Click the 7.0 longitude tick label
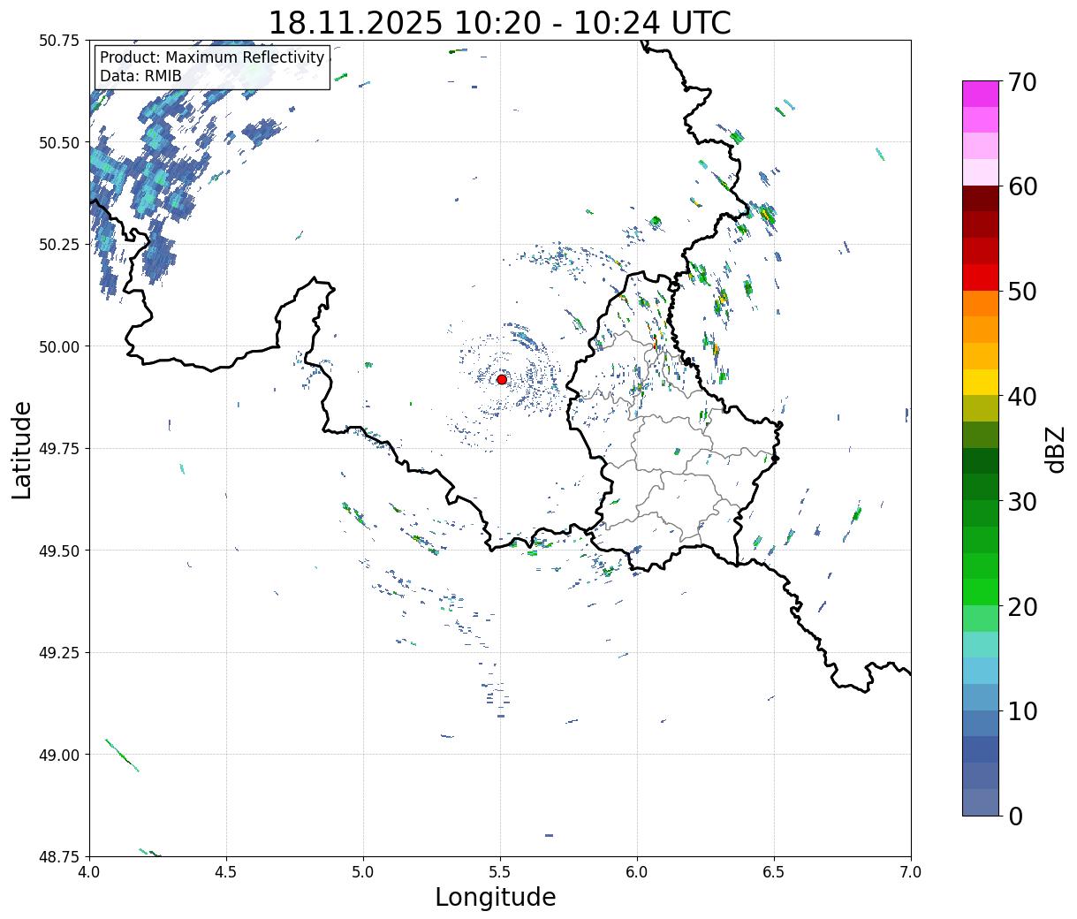 [x=911, y=871]
